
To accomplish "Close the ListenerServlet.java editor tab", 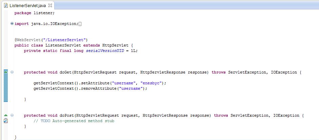I will [50, 5].
